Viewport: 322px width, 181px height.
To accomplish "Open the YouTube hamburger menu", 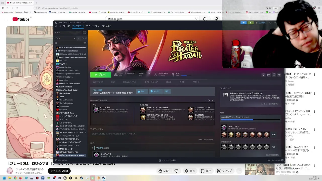I will [6, 19].
